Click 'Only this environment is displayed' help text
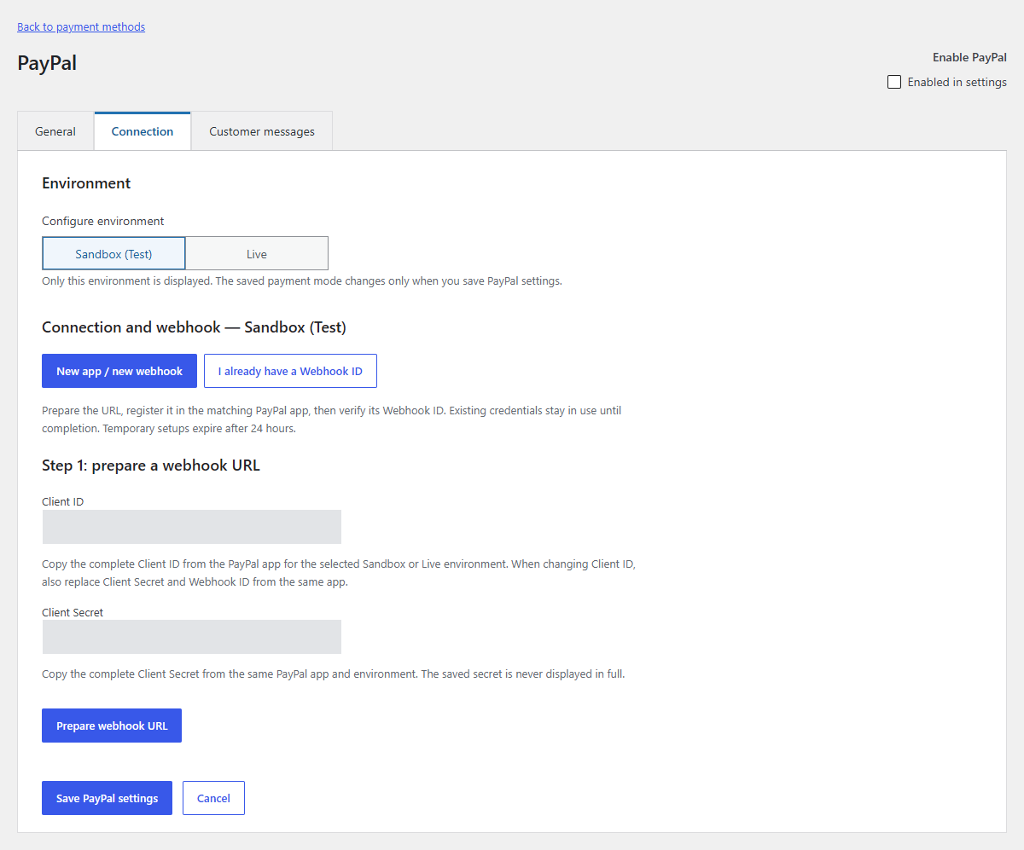 coord(302,280)
